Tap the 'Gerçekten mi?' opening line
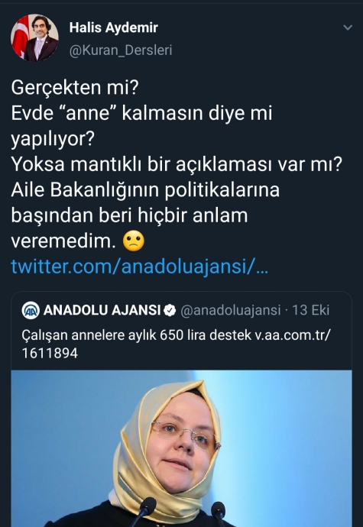 point(75,88)
